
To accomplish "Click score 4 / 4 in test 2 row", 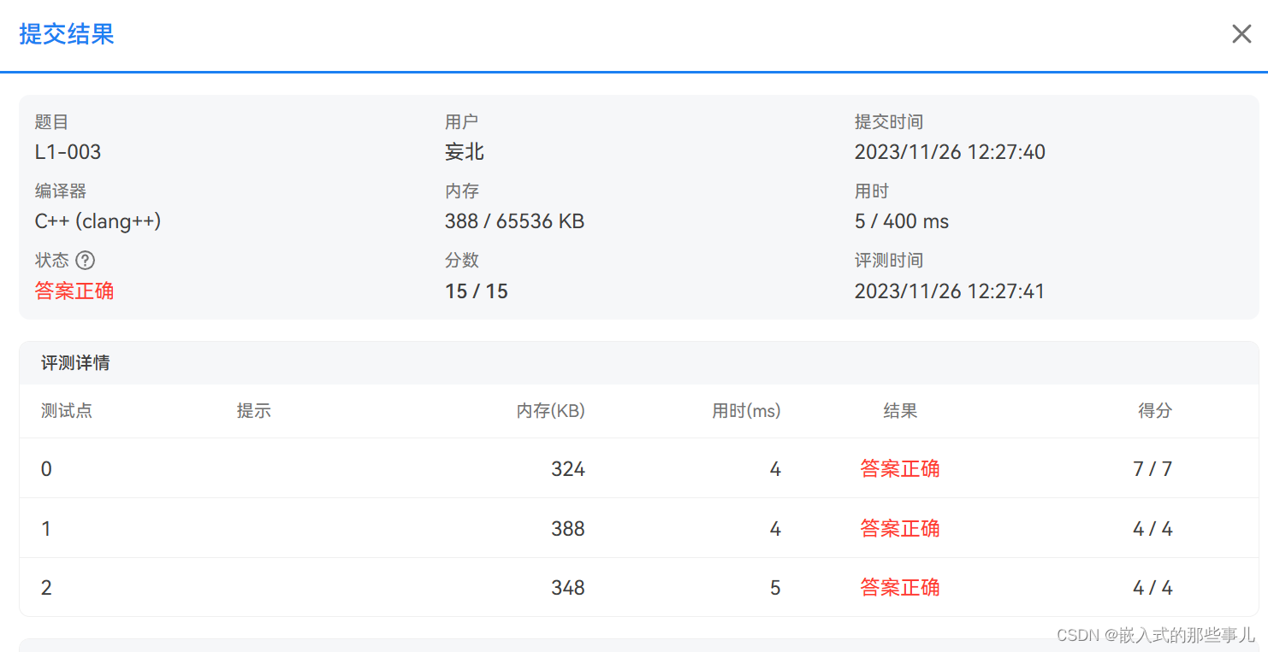I will tap(1152, 588).
